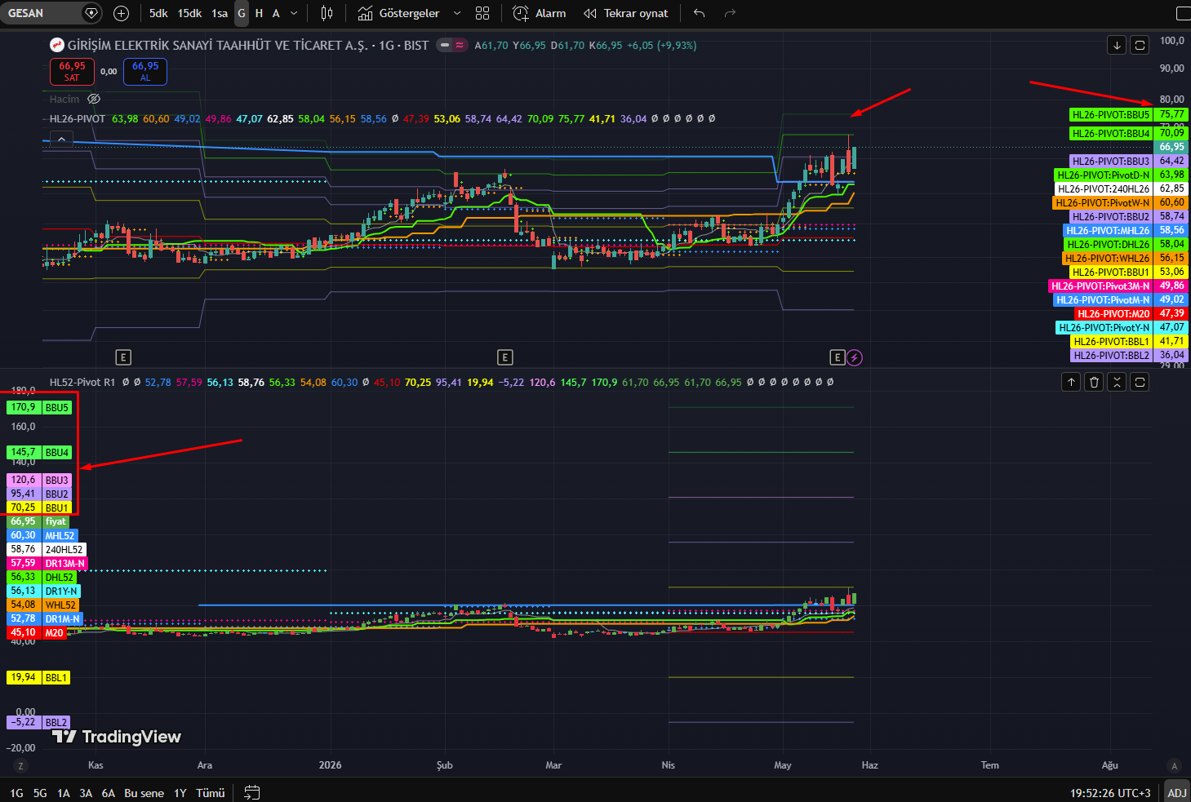
Task: Click the HL26-PIVOT:240HL26 white label
Action: (x=1104, y=189)
